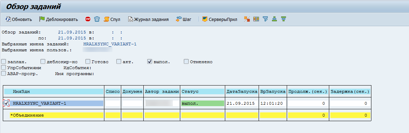
Task: Click the trash can delete-job icon
Action: [97, 19]
